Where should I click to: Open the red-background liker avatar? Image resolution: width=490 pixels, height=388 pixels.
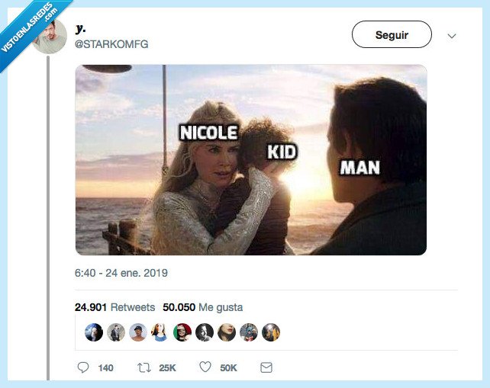(x=182, y=332)
